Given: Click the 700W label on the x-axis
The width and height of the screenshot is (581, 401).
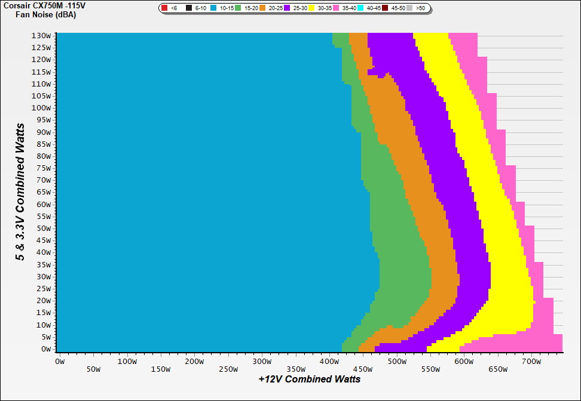Looking at the screenshot, I should click(x=532, y=361).
